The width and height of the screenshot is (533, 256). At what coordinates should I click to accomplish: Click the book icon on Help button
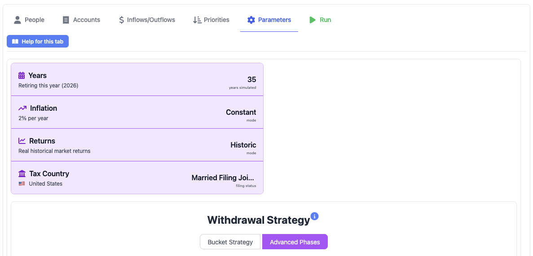point(15,41)
